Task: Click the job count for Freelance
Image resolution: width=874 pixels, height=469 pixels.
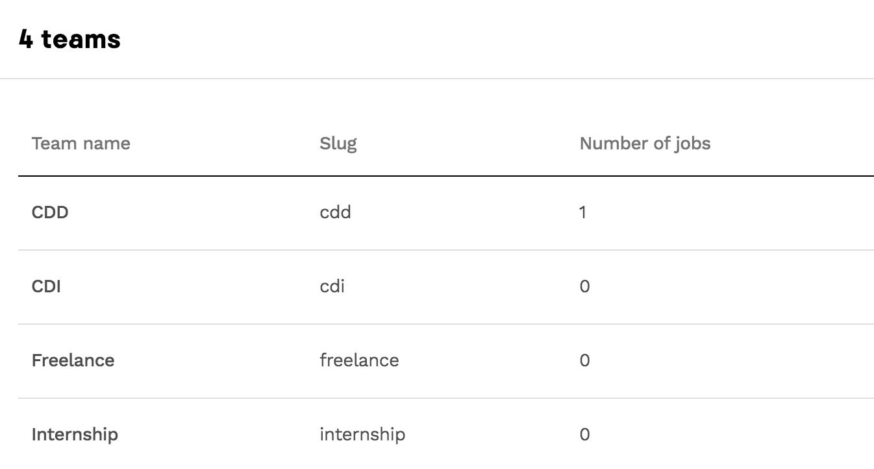Action: [584, 361]
